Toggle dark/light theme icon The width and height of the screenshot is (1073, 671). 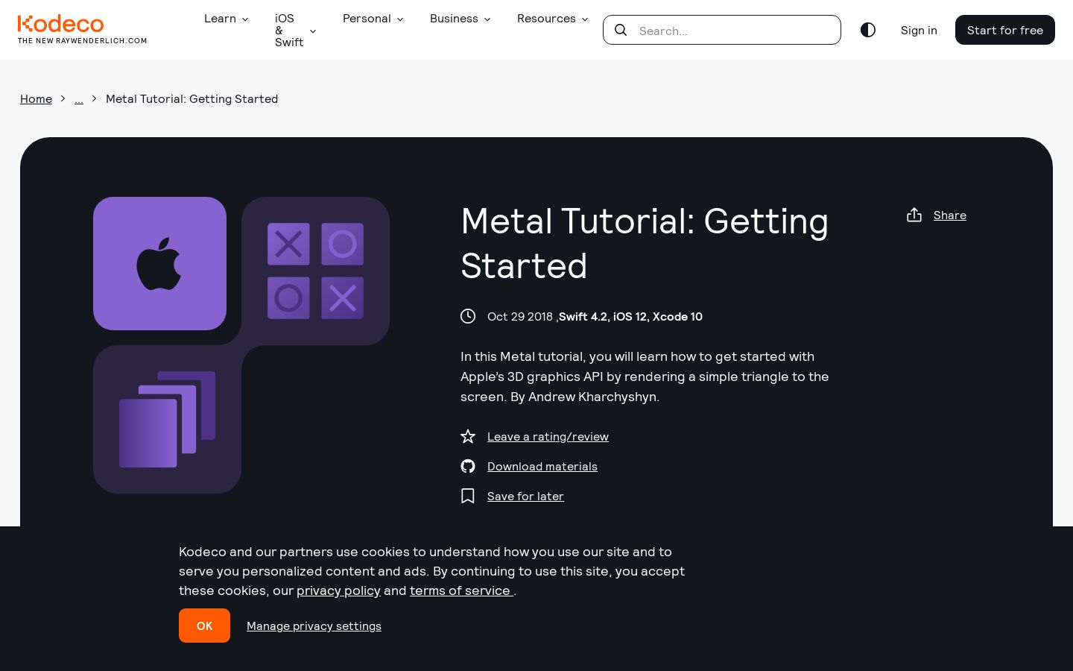[868, 30]
